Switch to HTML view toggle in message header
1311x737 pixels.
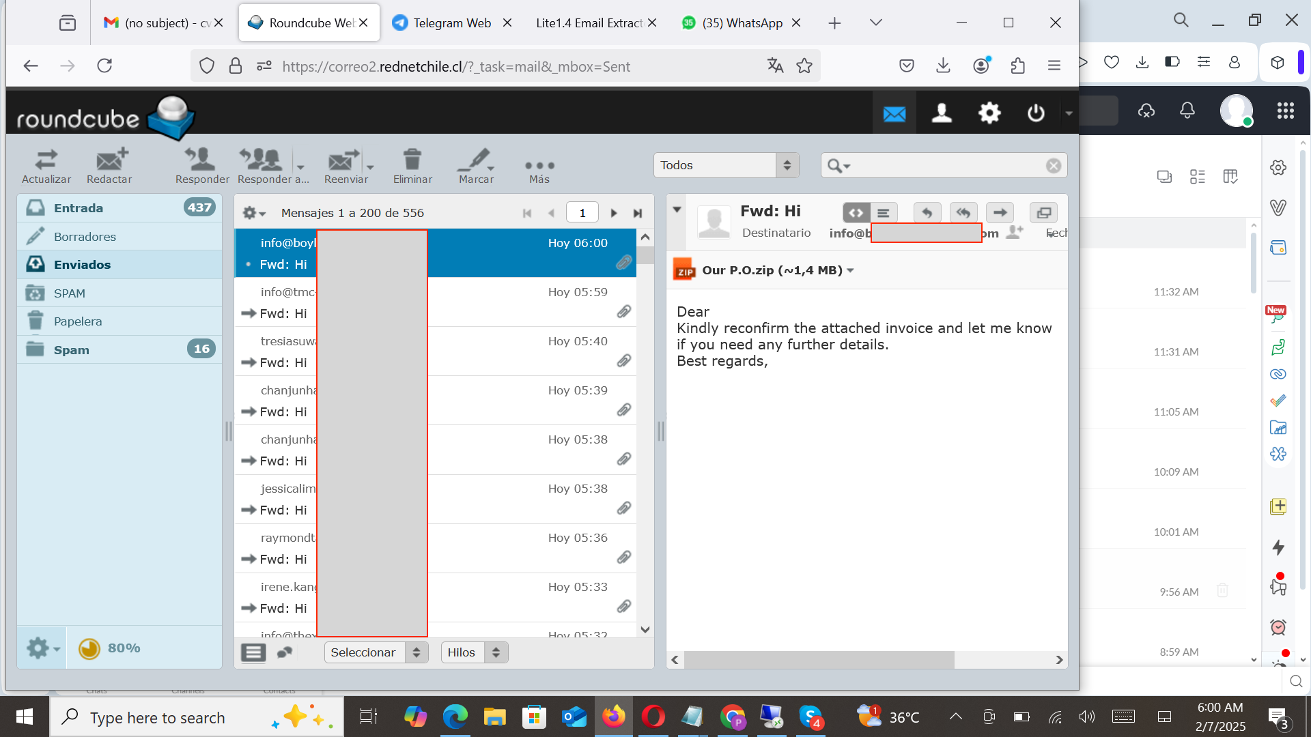[856, 213]
